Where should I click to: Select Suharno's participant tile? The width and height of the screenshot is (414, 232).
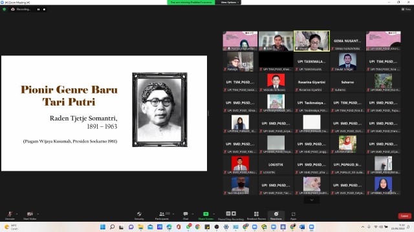pyautogui.click(x=347, y=82)
